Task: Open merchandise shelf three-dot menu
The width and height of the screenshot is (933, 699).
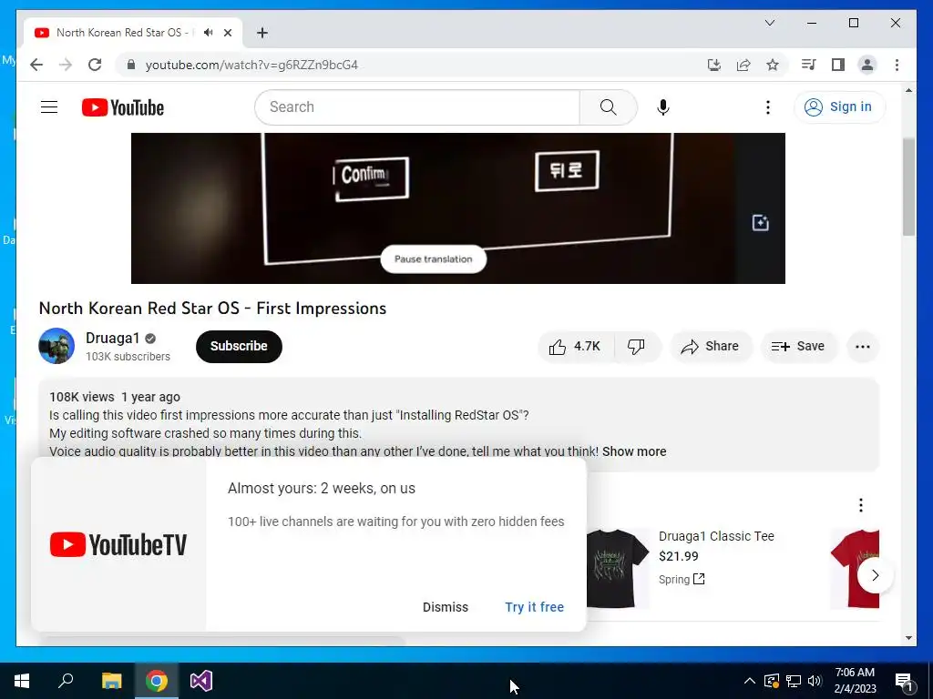Action: (x=860, y=505)
